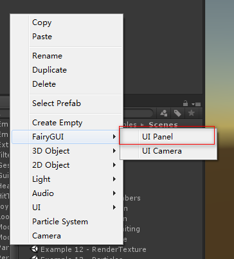Open Light menu entry
Screen dimensions: 234x259
tap(67, 179)
